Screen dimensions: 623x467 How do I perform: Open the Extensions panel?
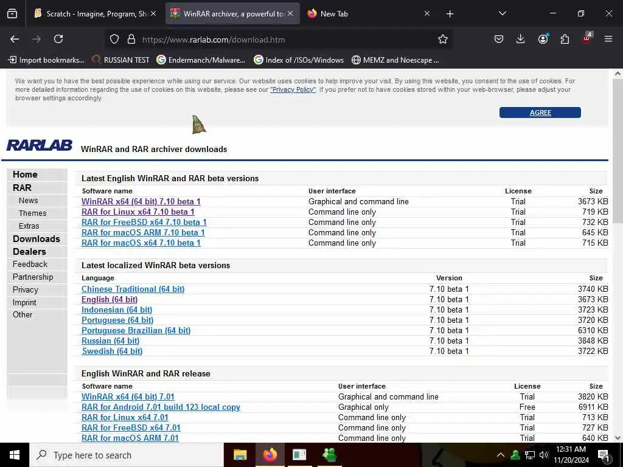pyautogui.click(x=565, y=39)
